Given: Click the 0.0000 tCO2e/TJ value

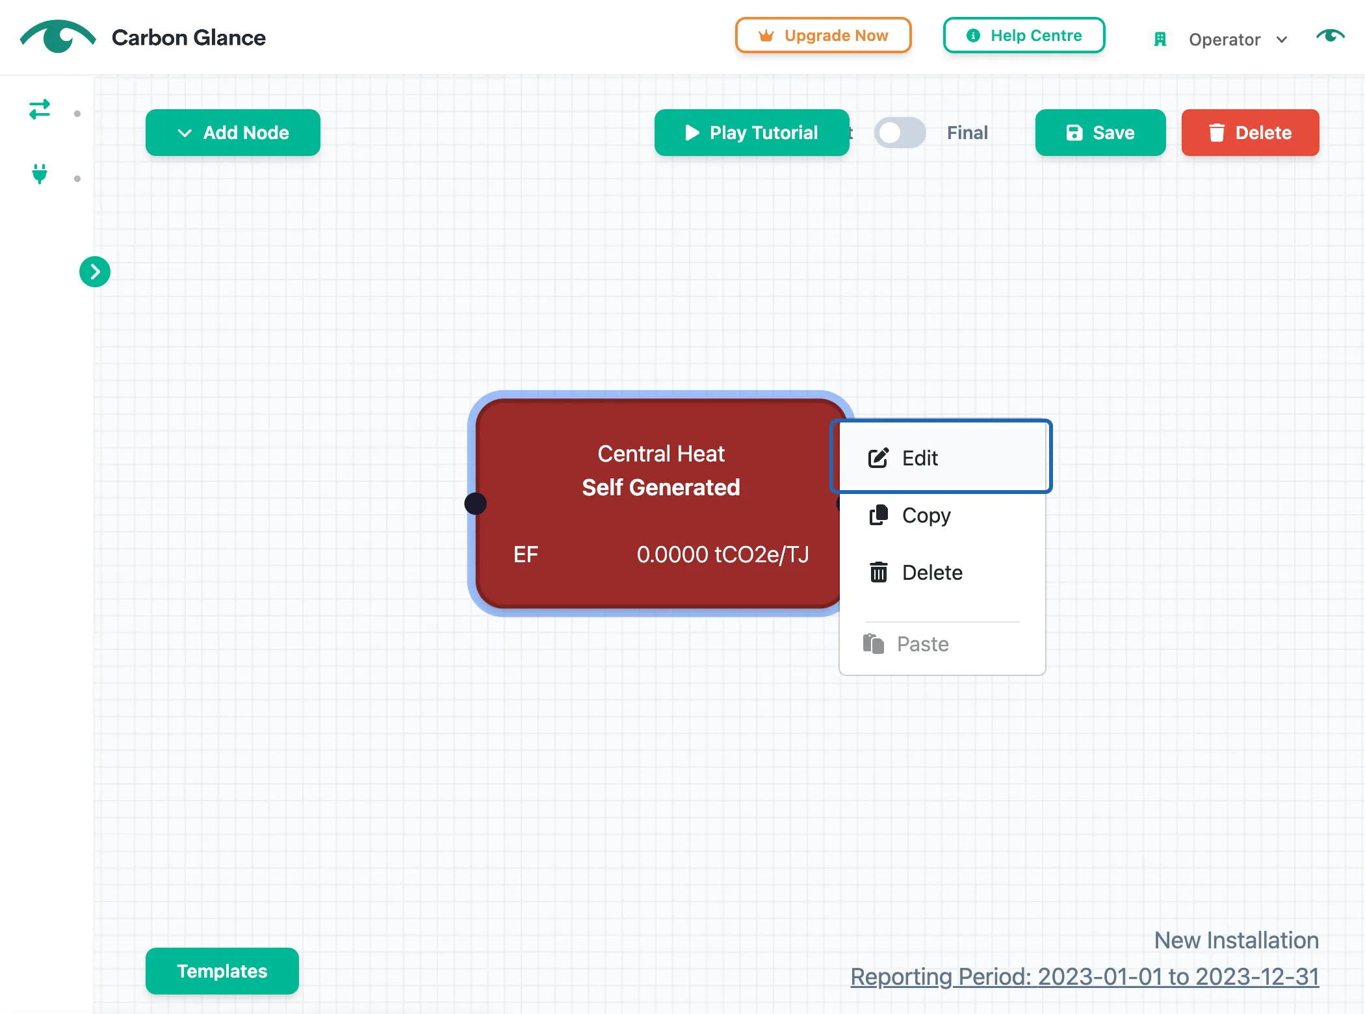Looking at the screenshot, I should tap(723, 554).
